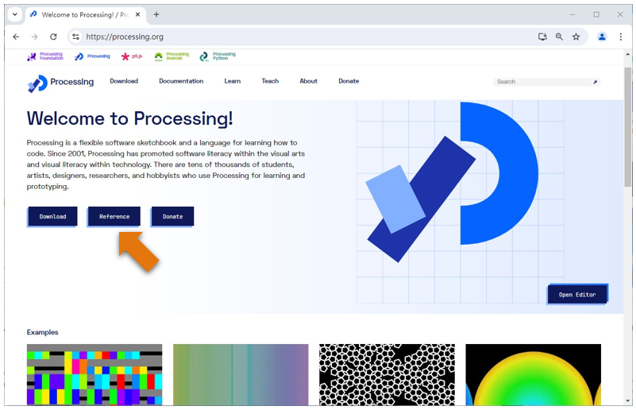
Task: Bookmark this page with the star icon
Action: pos(576,37)
